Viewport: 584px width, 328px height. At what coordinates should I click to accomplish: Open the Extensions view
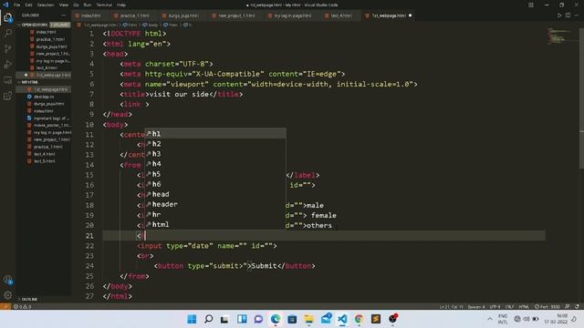pyautogui.click(x=8, y=96)
